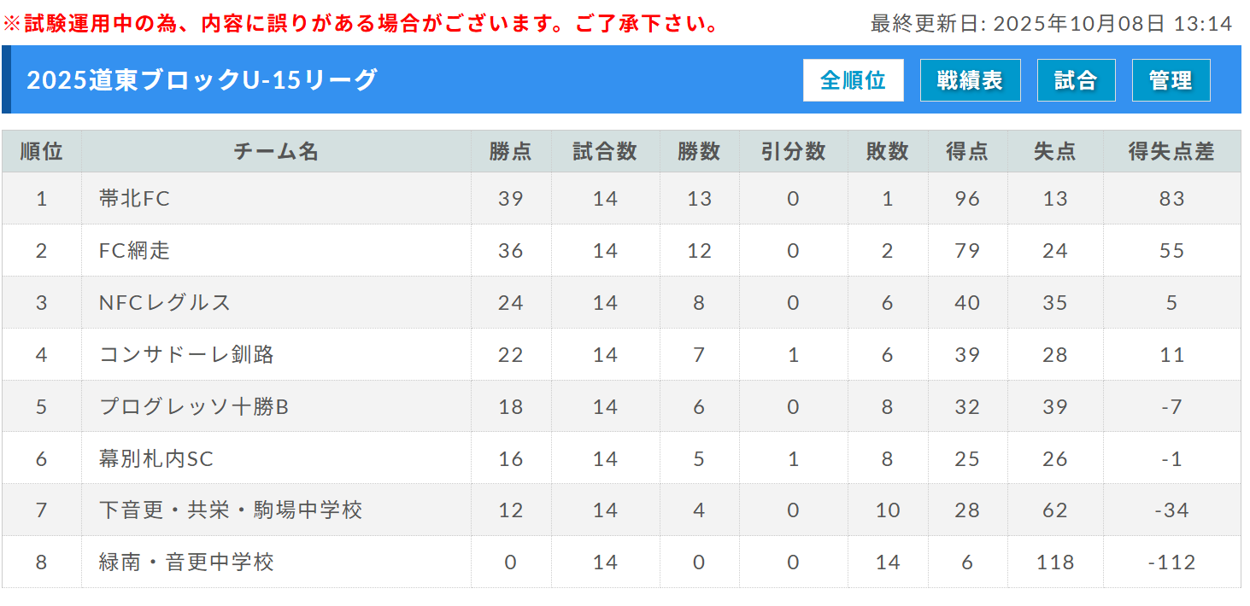Screen dimensions: 1250x606
Task: Switch to the 戦績表 tab
Action: pyautogui.click(x=970, y=80)
